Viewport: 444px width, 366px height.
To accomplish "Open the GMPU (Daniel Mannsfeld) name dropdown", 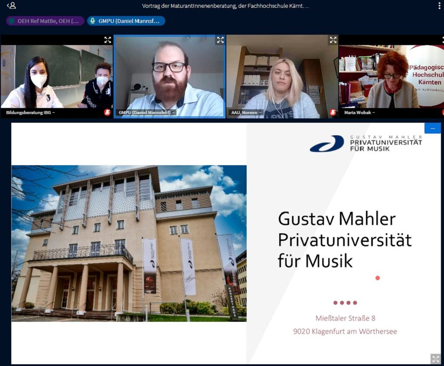I will [147, 112].
